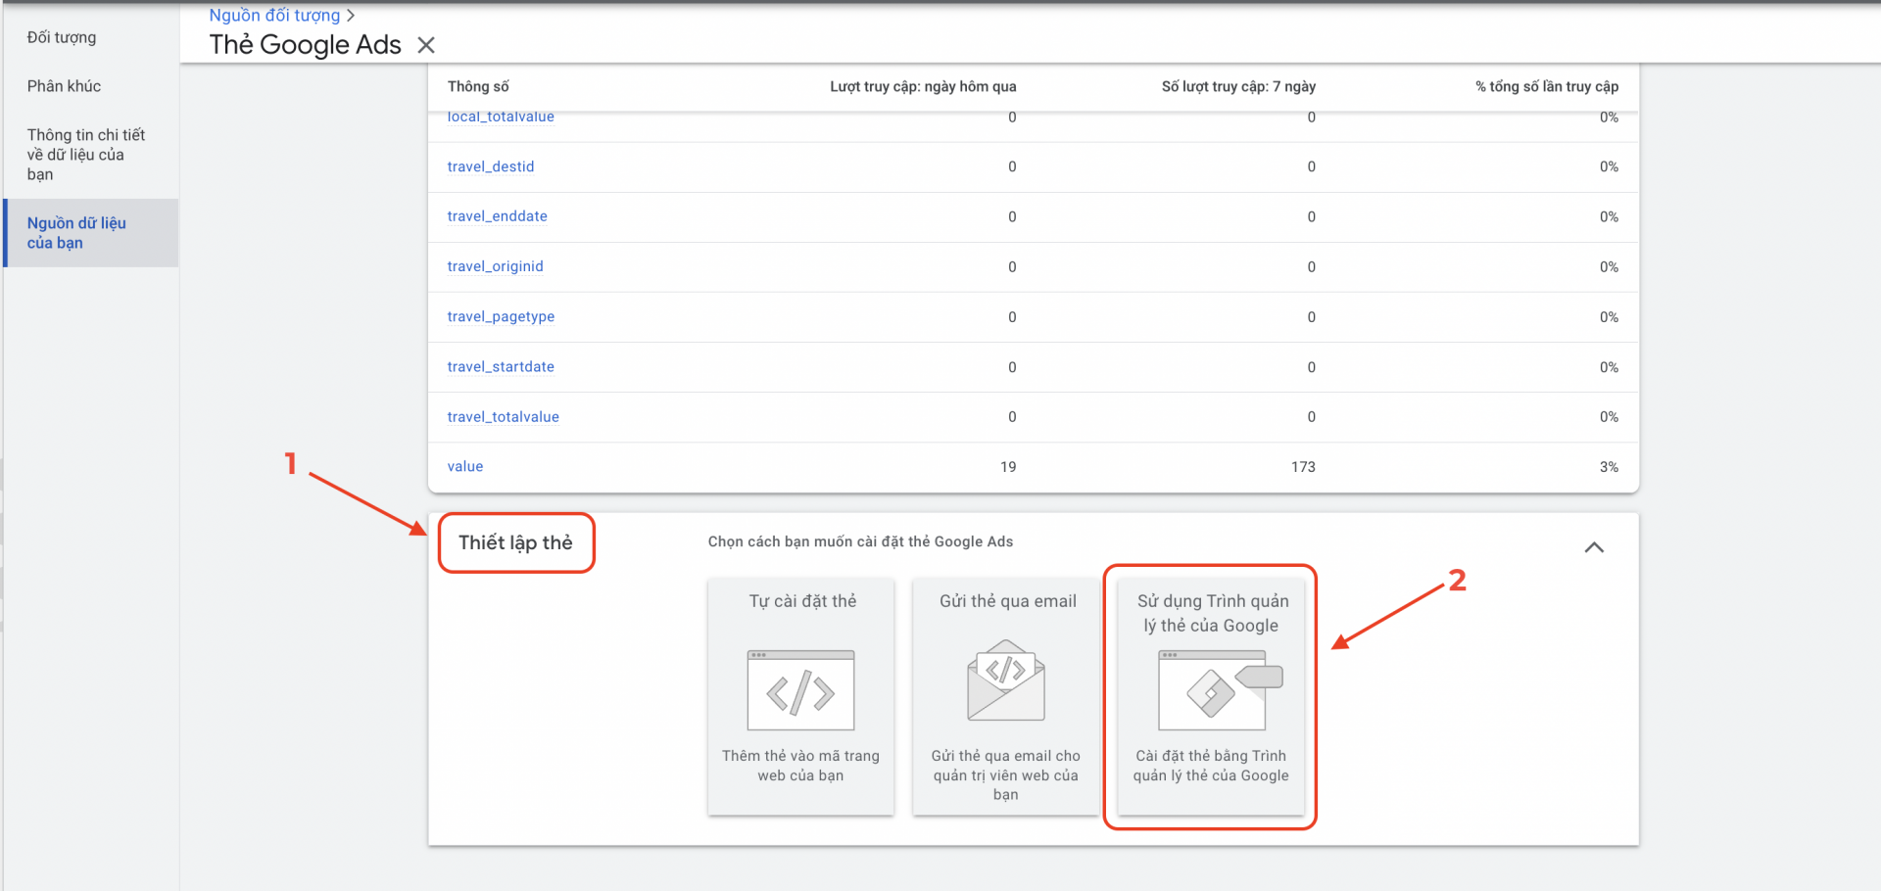1881x891 pixels.
Task: Click Số lượt truy cập: 7 ngày header
Action: click(x=1238, y=86)
